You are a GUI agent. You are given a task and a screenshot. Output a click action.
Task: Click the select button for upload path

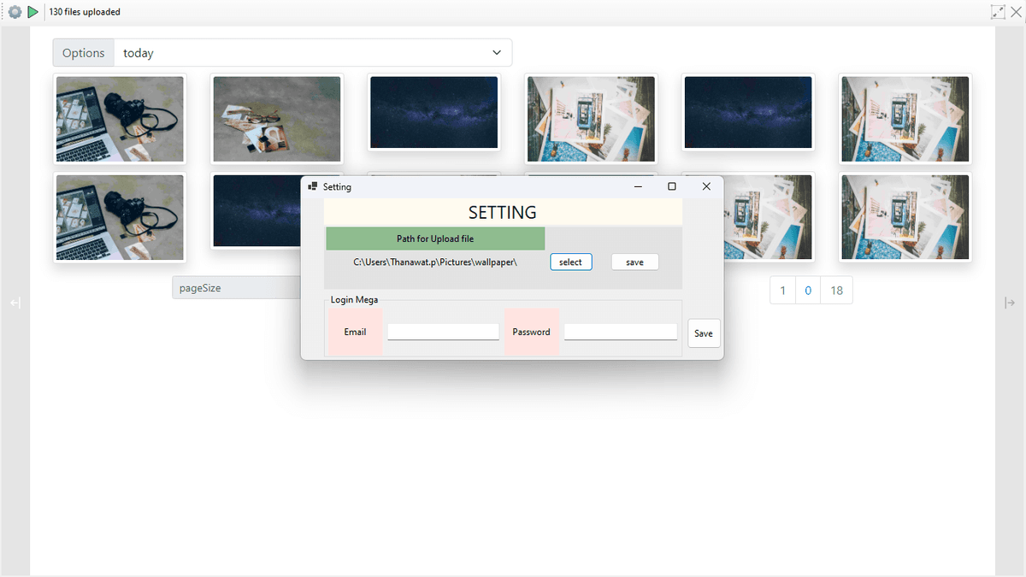tap(570, 262)
